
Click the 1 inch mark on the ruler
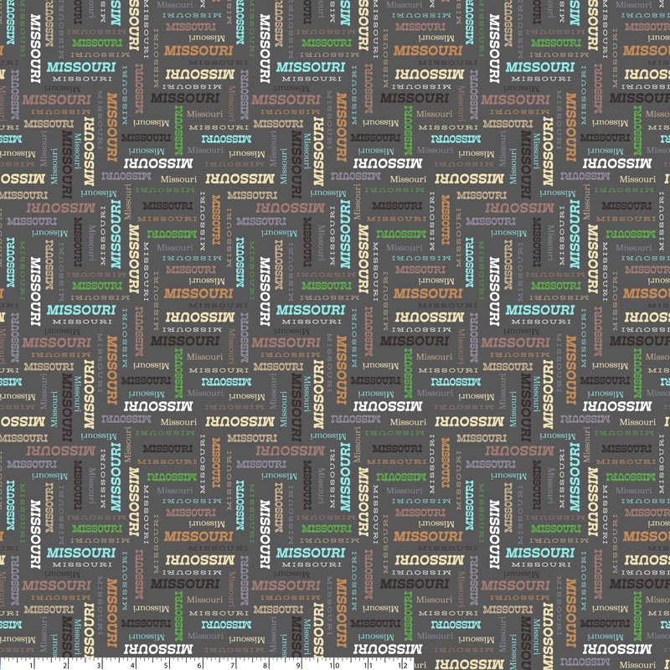[x=33, y=664]
